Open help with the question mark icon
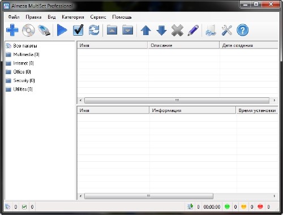This screenshot has height=215, width=283. (242, 30)
